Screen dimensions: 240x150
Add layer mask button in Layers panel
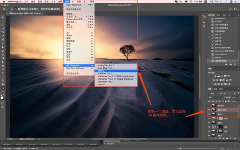220,138
